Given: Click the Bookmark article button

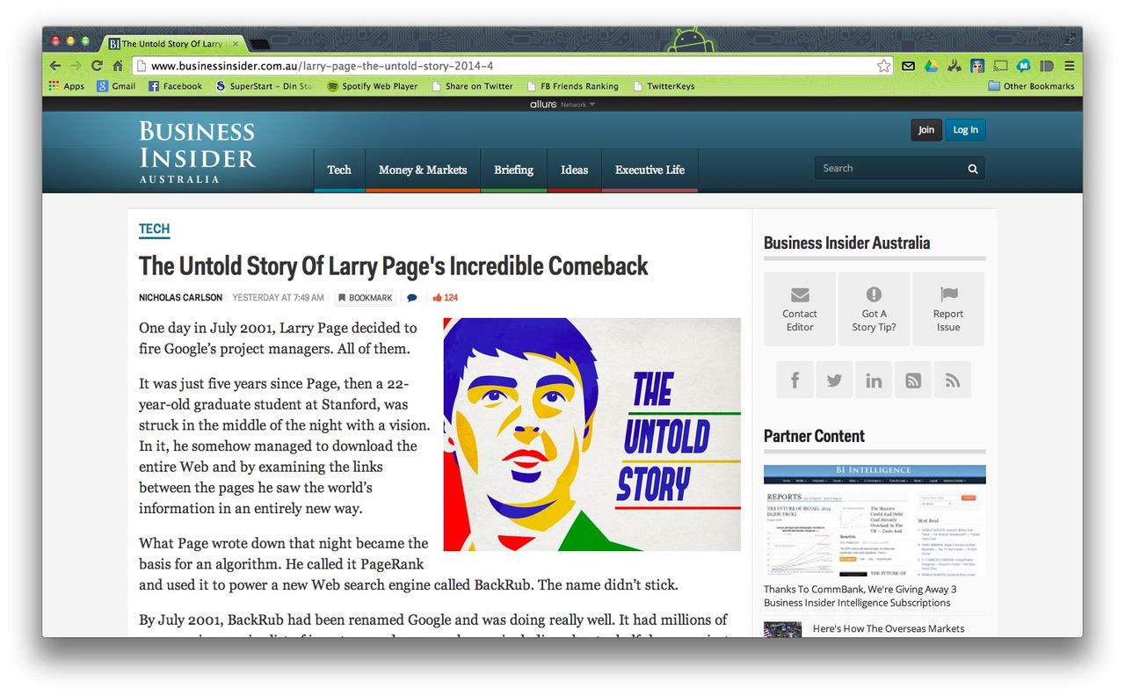Looking at the screenshot, I should click(x=366, y=298).
